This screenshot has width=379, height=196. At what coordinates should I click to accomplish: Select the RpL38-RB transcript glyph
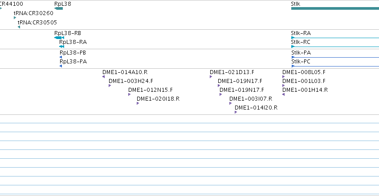(x=59, y=38)
